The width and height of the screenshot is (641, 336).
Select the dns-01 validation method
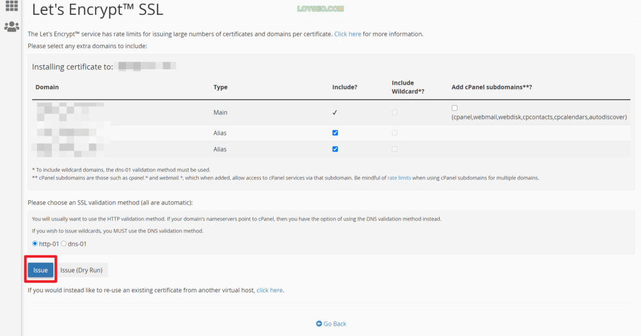click(63, 244)
